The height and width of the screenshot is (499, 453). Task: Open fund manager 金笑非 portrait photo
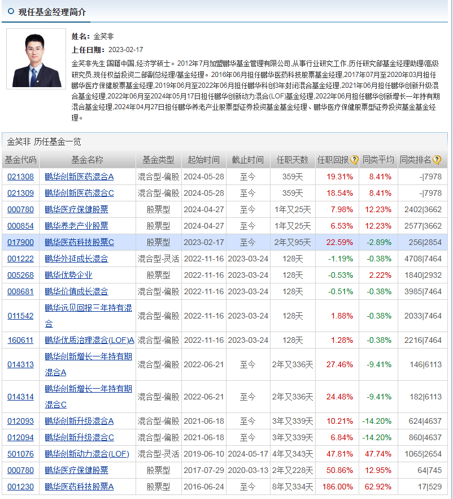click(36, 59)
